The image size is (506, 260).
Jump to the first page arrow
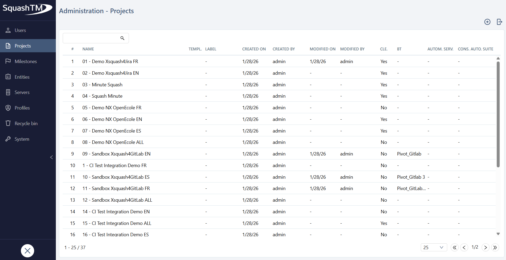[x=454, y=247]
